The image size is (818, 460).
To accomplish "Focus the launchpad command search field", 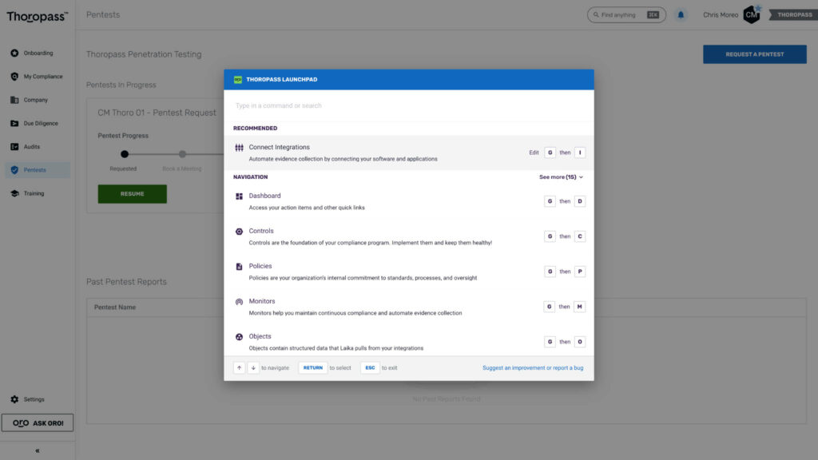I will pyautogui.click(x=409, y=105).
